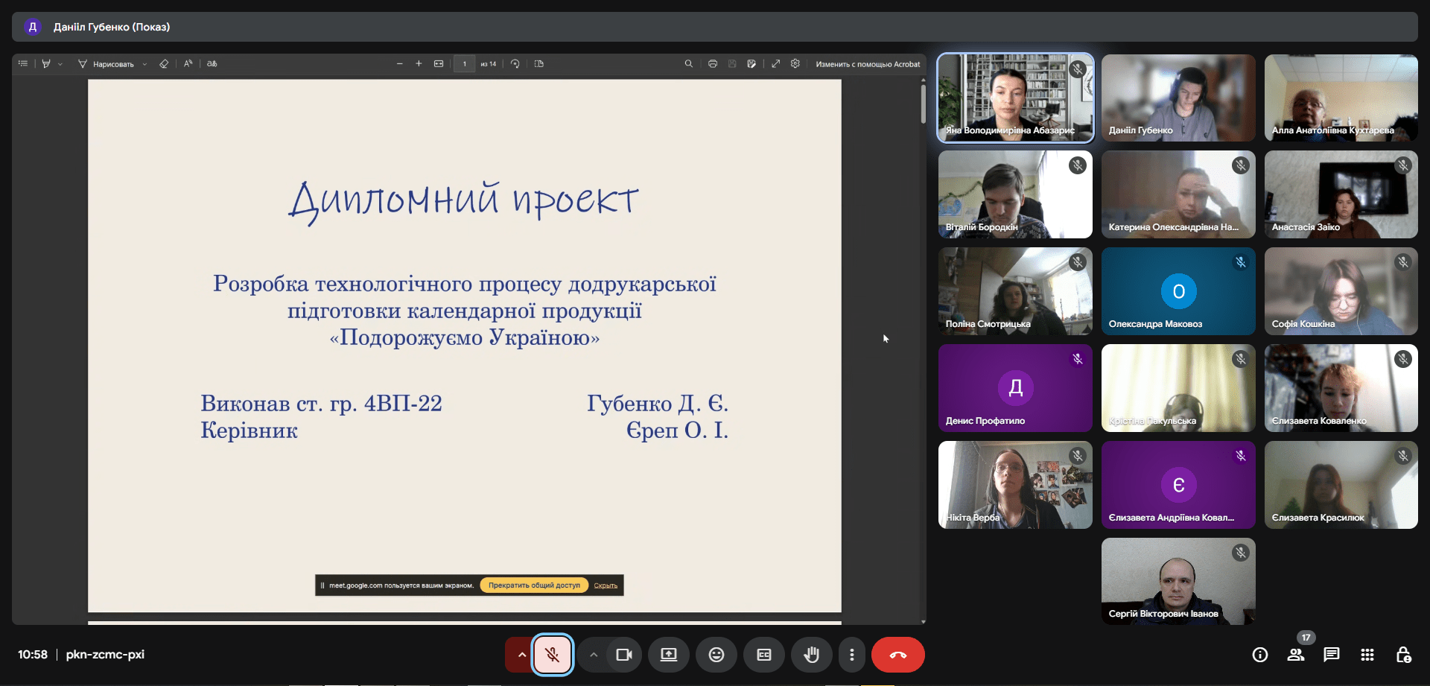Expand audio settings arrow beside microphone
The image size is (1430, 686).
[521, 655]
